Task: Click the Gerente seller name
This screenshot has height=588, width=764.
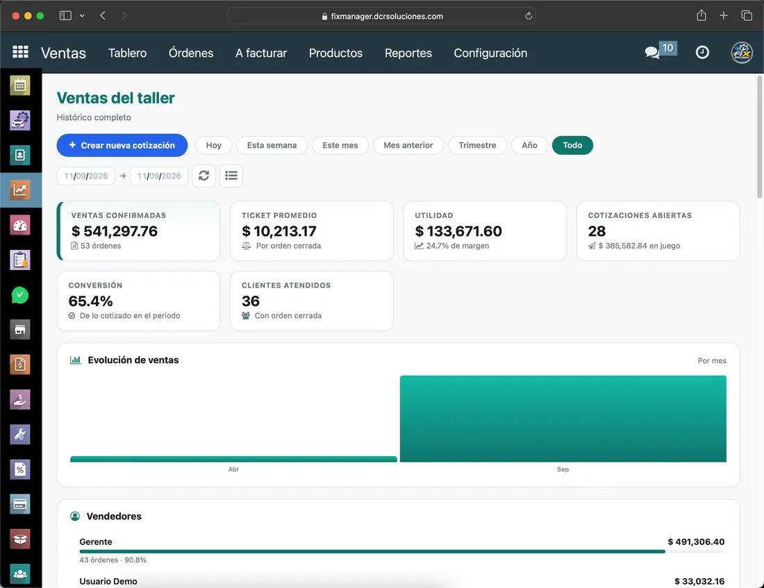Action: tap(96, 541)
